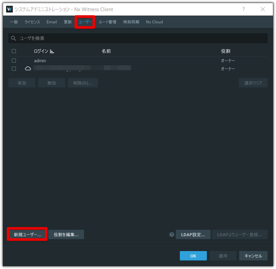
Task: Click the Nx Witness logo in title bar
Action: click(9, 9)
